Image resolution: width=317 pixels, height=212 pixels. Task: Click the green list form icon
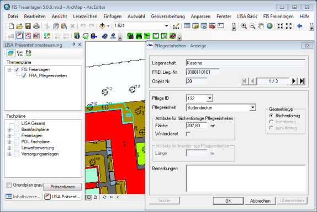coord(156,36)
